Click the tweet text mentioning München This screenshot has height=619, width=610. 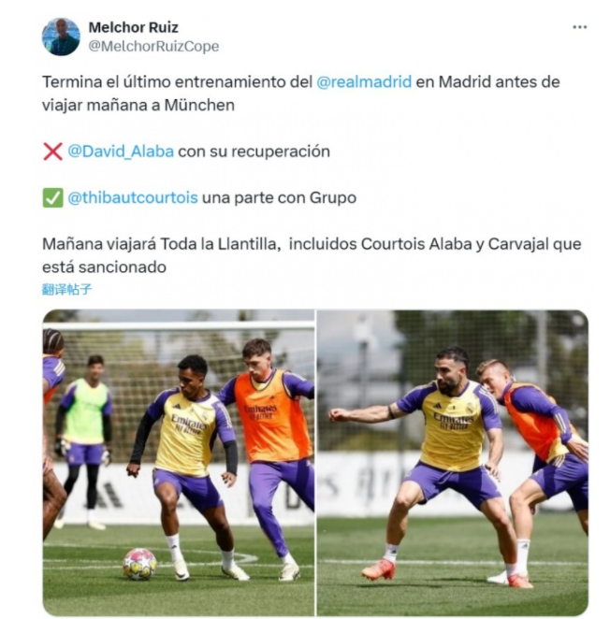[301, 94]
